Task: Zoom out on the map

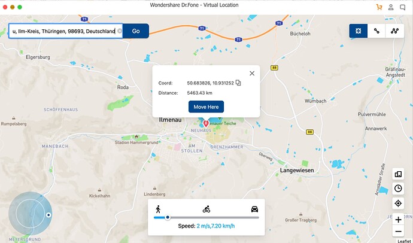Action: coord(398,232)
